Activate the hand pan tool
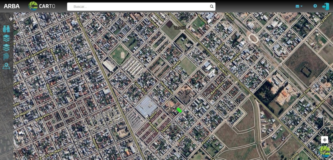Image resolution: width=333 pixels, height=160 pixels. click(x=22, y=18)
